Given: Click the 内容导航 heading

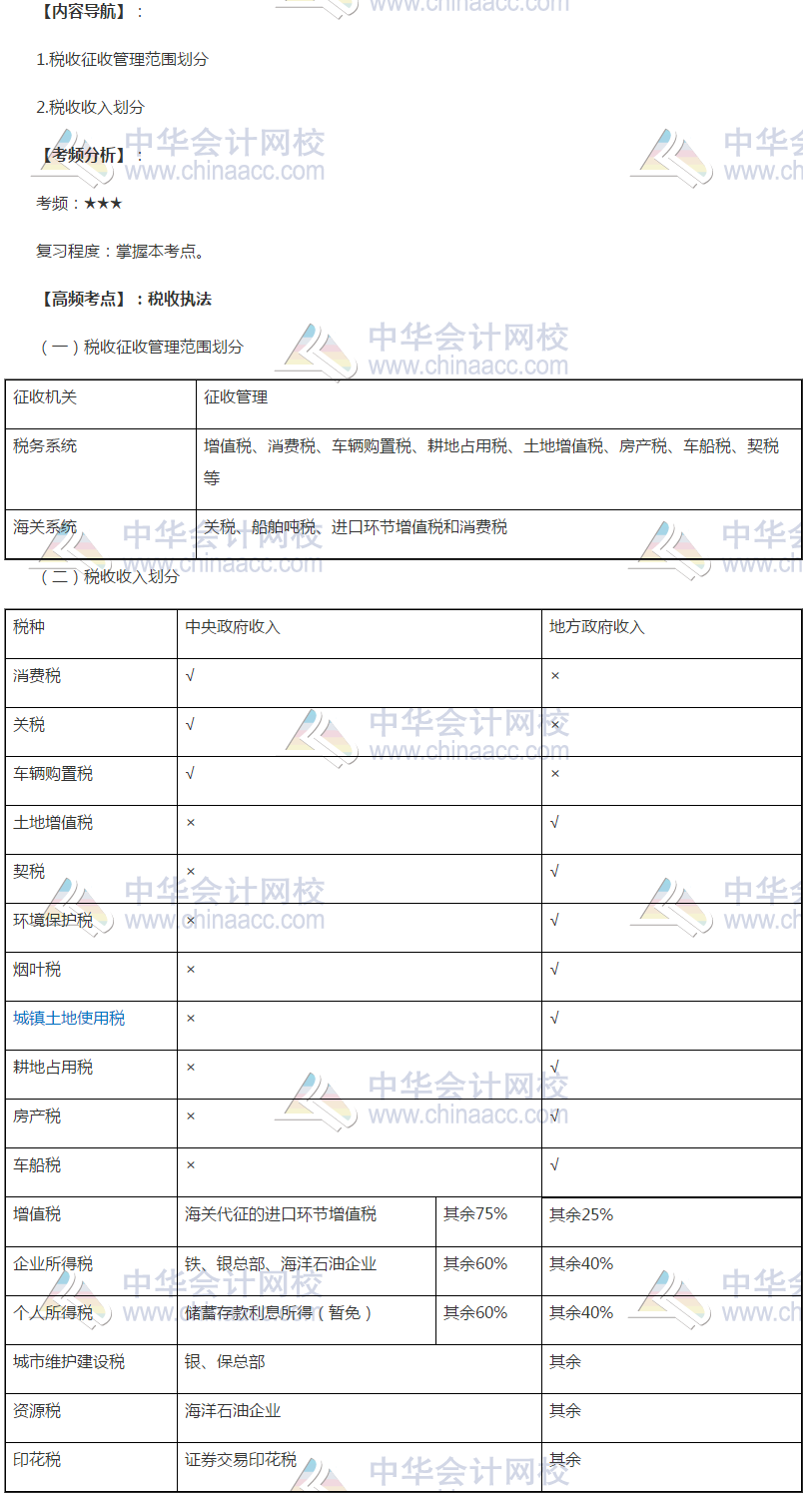Looking at the screenshot, I should (x=82, y=11).
